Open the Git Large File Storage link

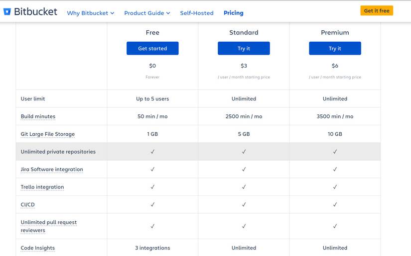(x=48, y=134)
